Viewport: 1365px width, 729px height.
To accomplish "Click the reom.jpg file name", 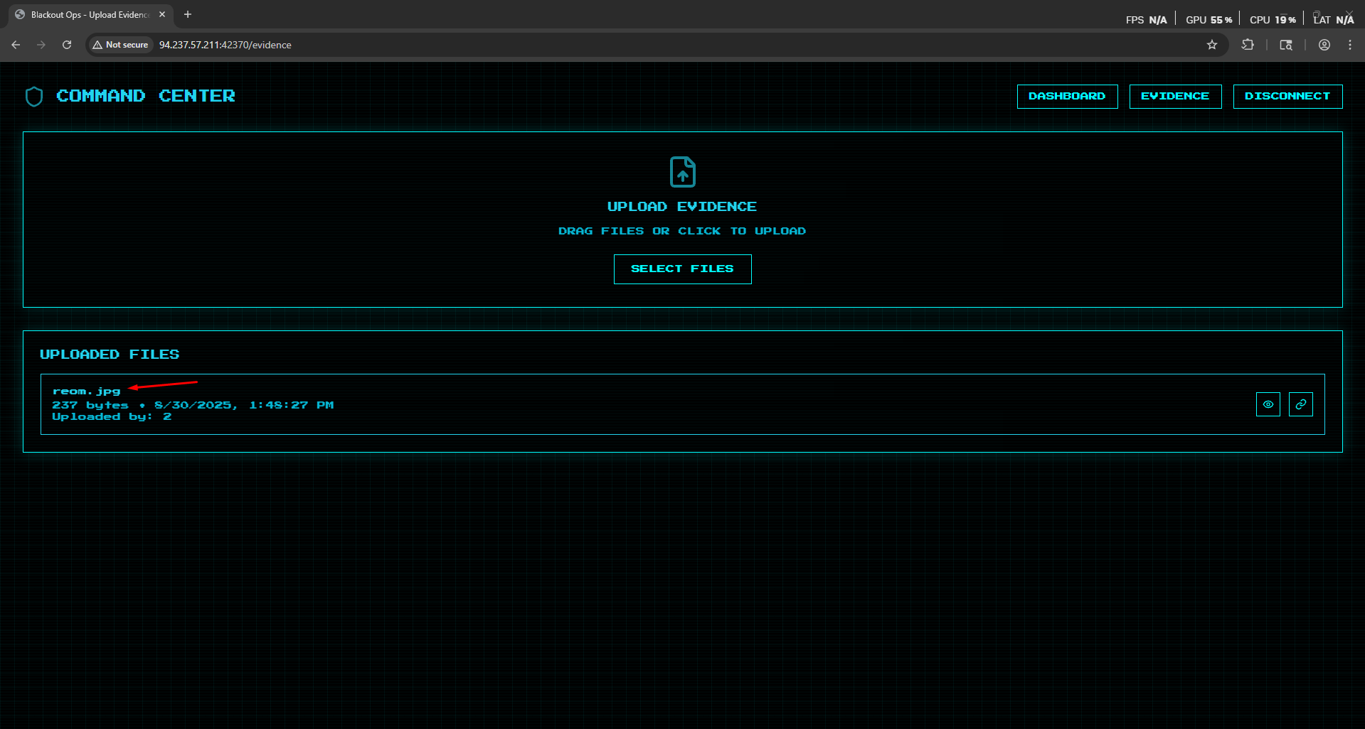I will [87, 391].
